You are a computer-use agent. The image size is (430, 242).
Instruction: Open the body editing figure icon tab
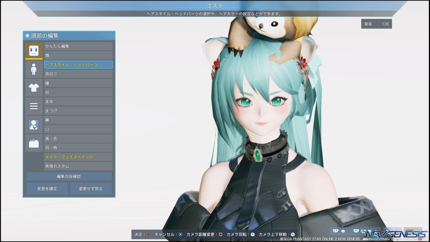[34, 69]
